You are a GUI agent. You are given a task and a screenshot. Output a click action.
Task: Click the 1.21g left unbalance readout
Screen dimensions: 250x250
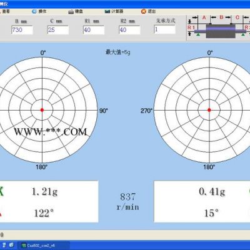click(44, 192)
